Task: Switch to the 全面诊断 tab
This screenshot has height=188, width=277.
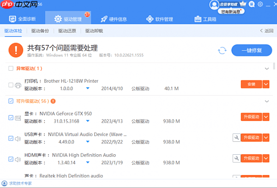Action: coord(23,19)
